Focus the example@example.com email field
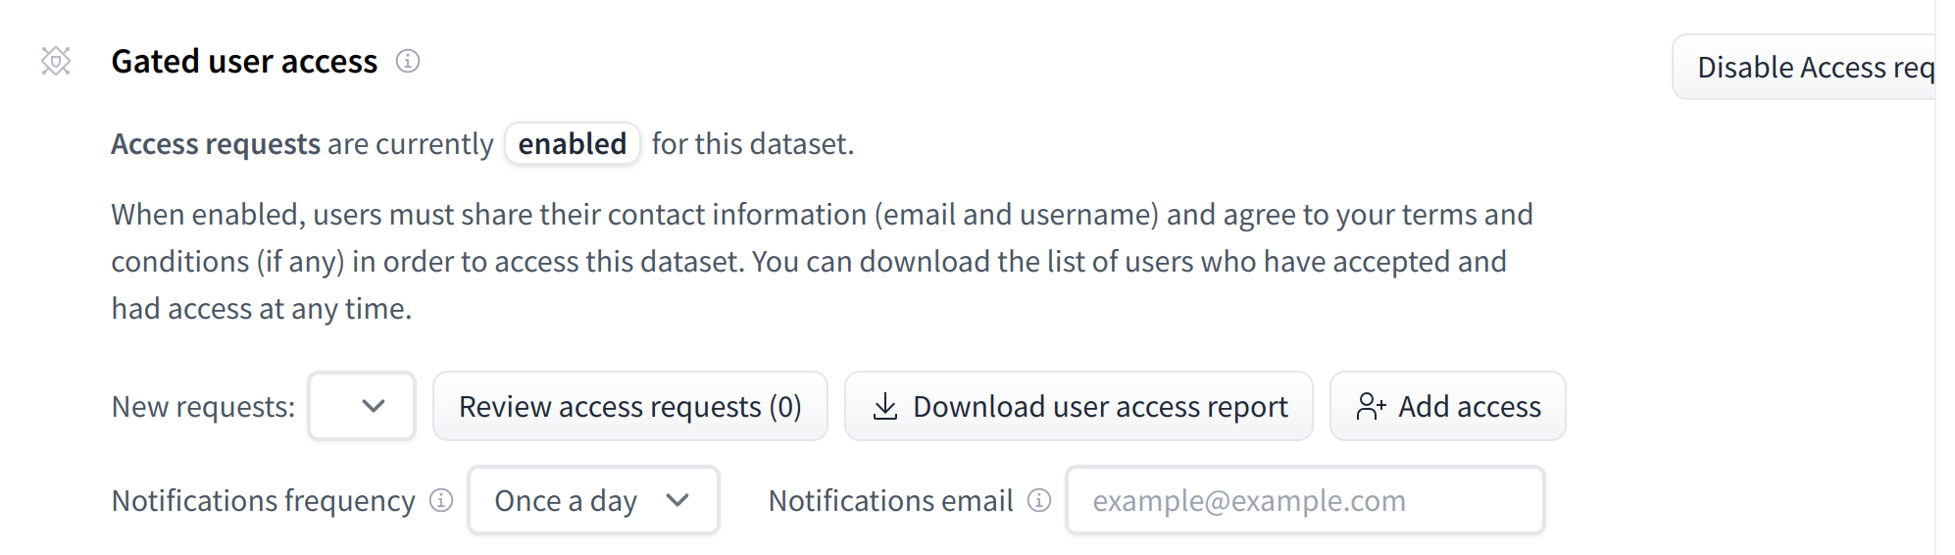 [1304, 501]
